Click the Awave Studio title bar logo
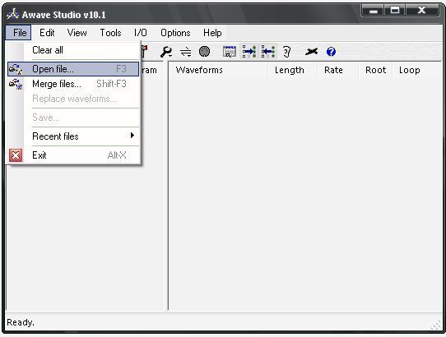This screenshot has width=446, height=337. pyautogui.click(x=12, y=14)
